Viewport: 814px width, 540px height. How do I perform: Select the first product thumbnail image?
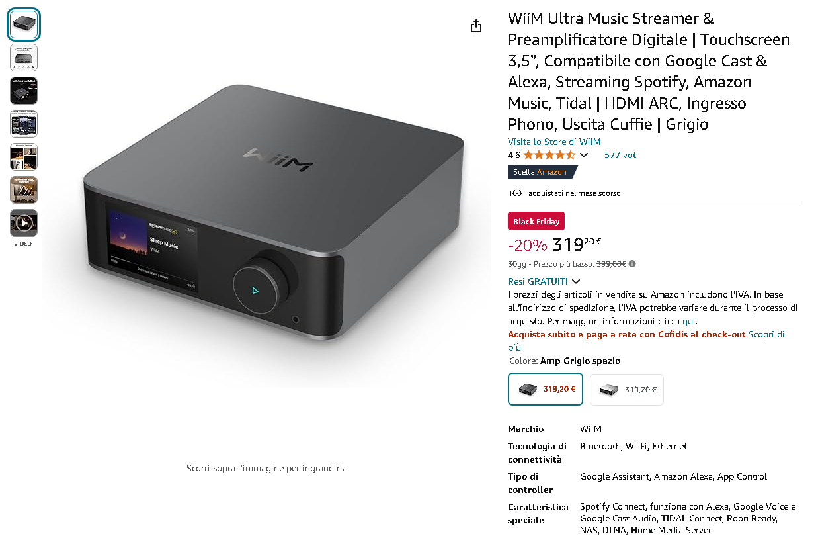(24, 24)
